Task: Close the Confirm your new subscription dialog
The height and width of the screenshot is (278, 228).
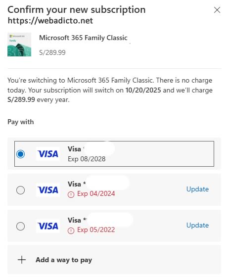Action: [217, 10]
